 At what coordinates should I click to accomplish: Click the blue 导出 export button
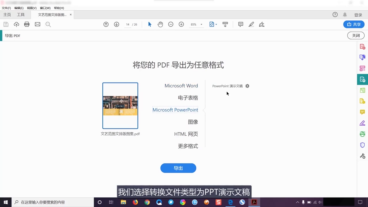pos(178,168)
